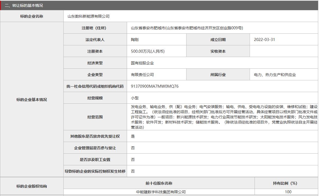Select shareholder 中能建数字科技集团有限公司
Image resolution: width=319 pixels, height=196 pixels.
tap(159, 192)
